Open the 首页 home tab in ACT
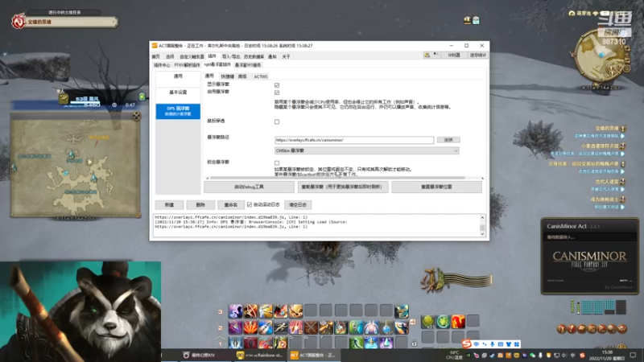Viewport: 644px width, 362px height. point(155,56)
